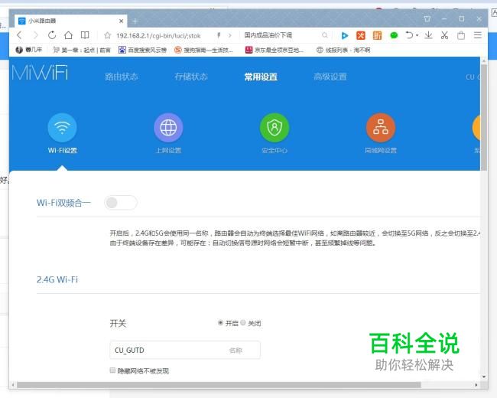Switch to the 存储状态 tab
Viewport: 497px width, 398px height.
pyautogui.click(x=191, y=77)
